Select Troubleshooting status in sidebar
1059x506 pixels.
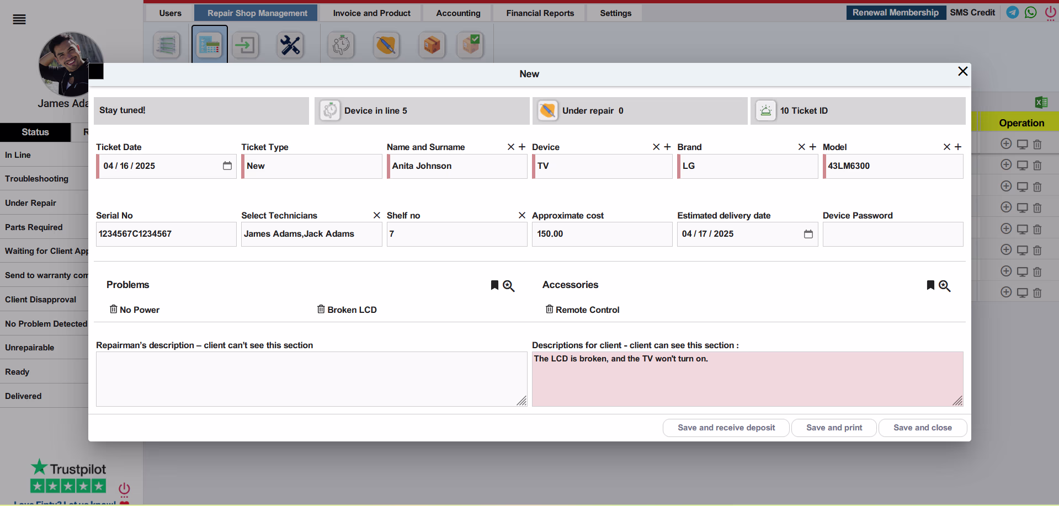tap(44, 179)
